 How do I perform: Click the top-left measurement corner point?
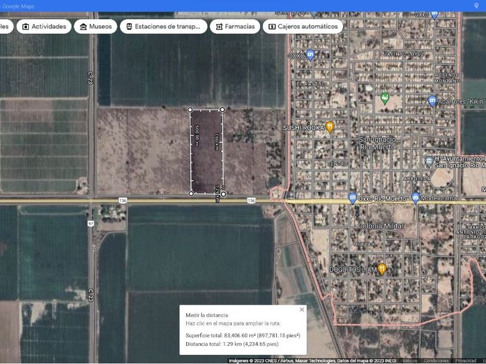(x=190, y=109)
